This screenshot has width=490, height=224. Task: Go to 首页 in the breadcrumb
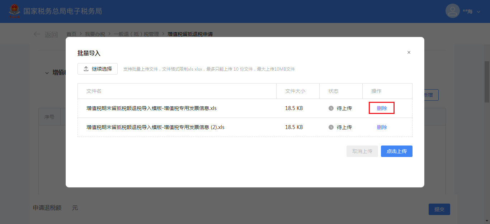click(71, 34)
